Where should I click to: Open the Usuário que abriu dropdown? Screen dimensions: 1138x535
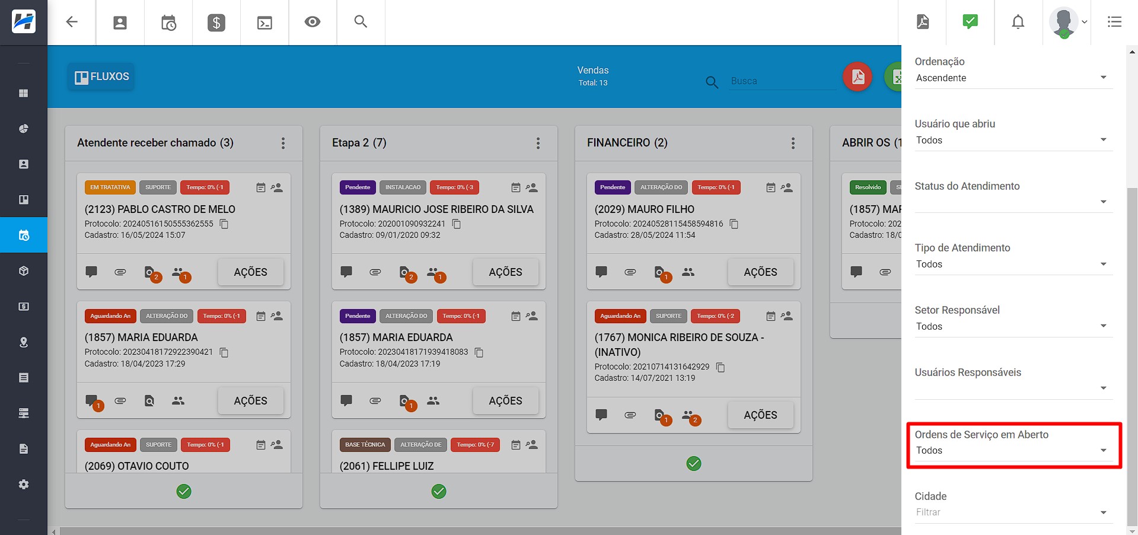pos(1013,141)
